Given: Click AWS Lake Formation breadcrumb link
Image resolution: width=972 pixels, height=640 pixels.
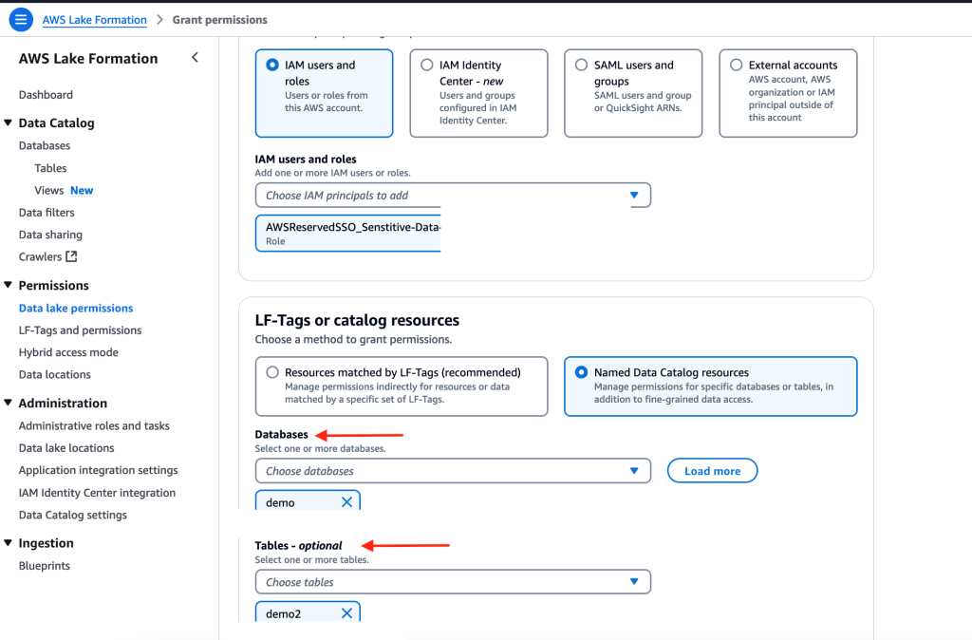Looking at the screenshot, I should pos(94,20).
